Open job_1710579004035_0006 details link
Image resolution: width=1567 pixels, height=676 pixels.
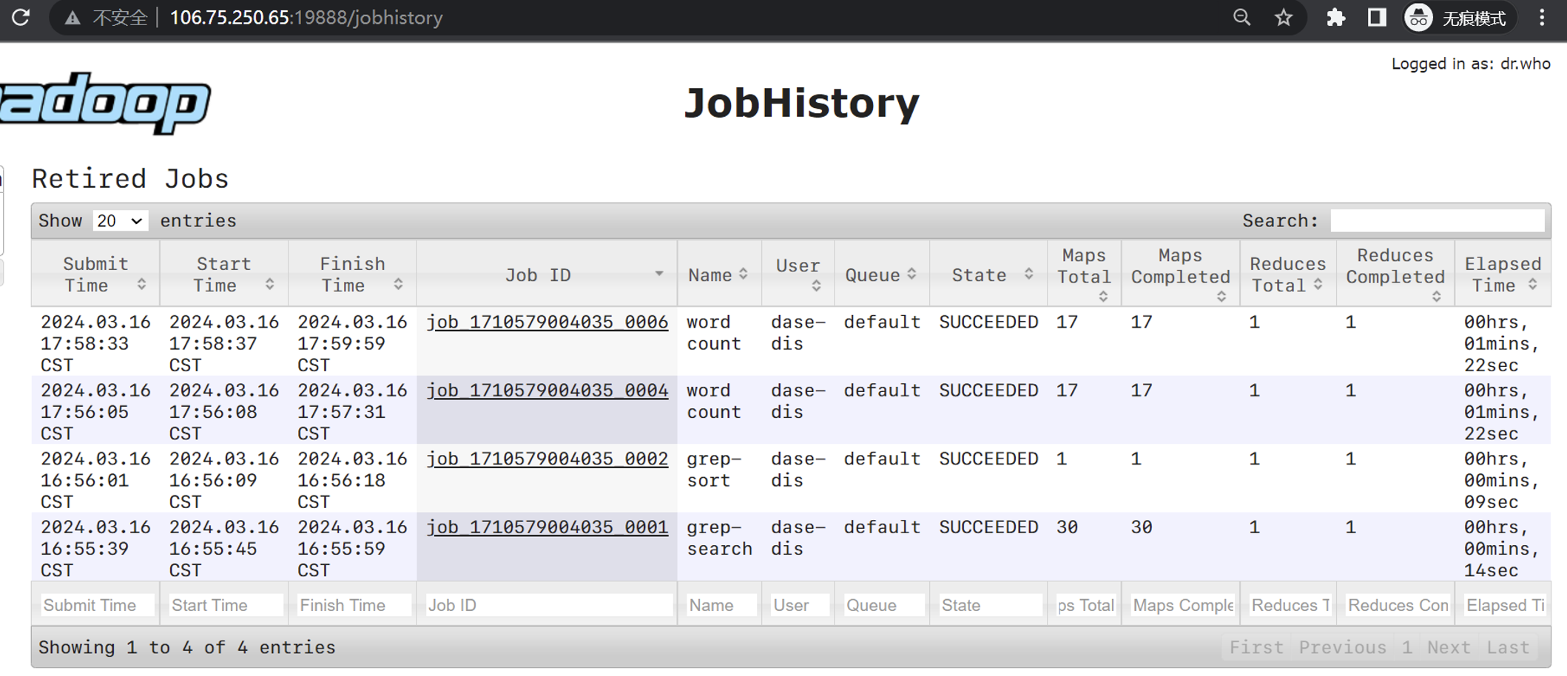[x=547, y=322]
